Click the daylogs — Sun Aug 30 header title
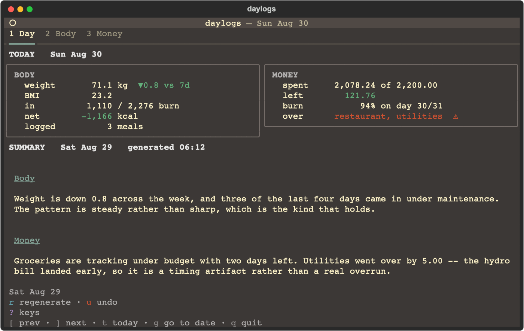 [257, 23]
